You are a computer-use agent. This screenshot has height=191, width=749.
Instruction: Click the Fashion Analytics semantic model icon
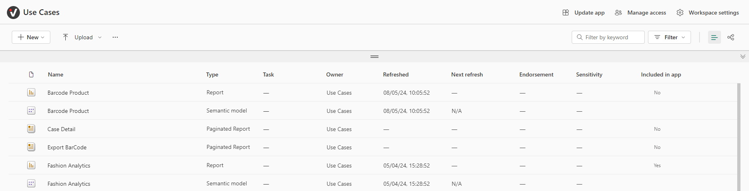coord(31,183)
